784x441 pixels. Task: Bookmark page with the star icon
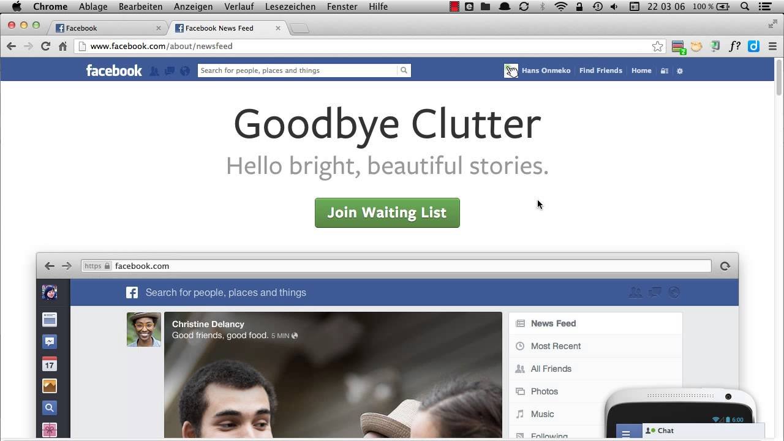click(657, 47)
